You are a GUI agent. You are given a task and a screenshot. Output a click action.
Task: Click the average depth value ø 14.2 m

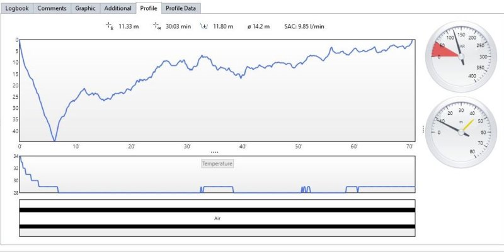pyautogui.click(x=258, y=26)
